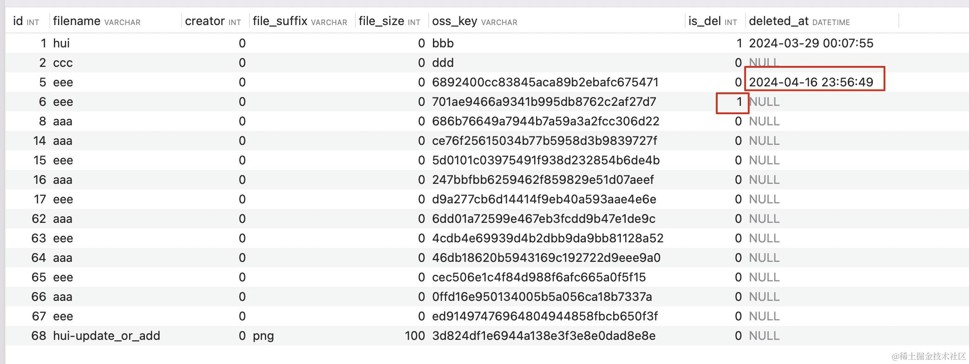Click oss_key 3d824df1e6944a138e3f3e8e0dad8e8e
969x364 pixels.
pyautogui.click(x=544, y=336)
